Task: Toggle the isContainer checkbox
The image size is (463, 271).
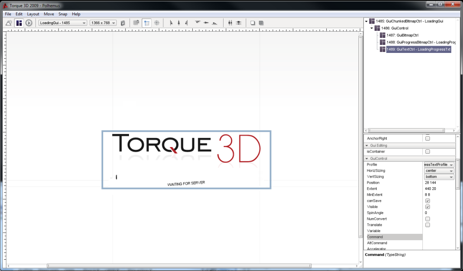Action: (428, 152)
